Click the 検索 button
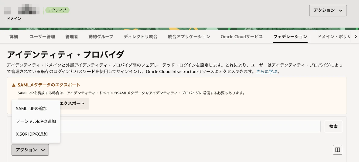The width and height of the screenshot is (359, 162). [x=333, y=127]
